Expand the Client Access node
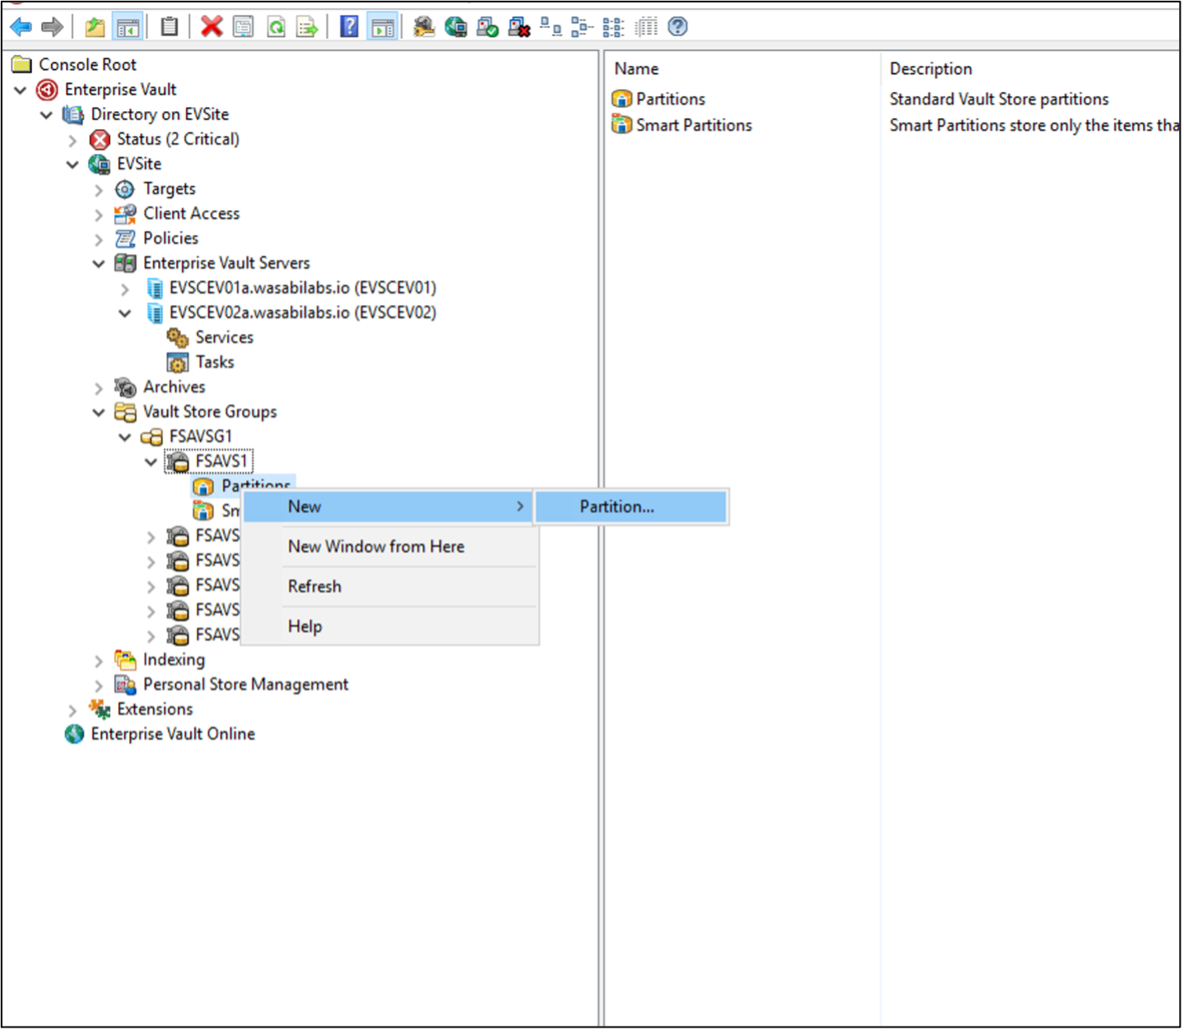 [x=99, y=215]
